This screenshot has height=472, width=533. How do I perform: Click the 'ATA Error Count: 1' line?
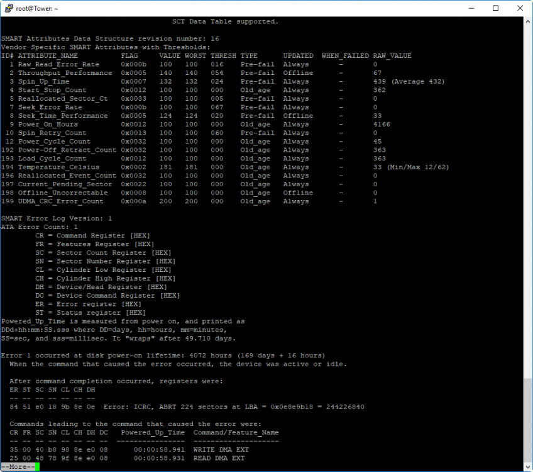tap(40, 227)
